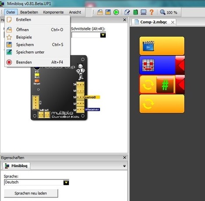Click the edit code pencil toolbar icon
Viewport: 205px width, 201px height.
(127, 12)
